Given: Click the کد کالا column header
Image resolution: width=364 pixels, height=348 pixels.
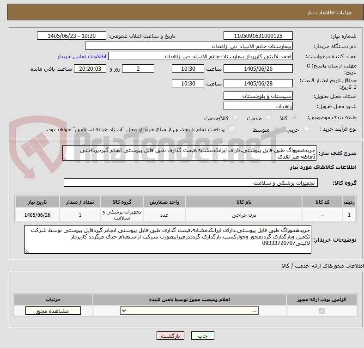Looking at the screenshot, I should pyautogui.click(x=322, y=202).
